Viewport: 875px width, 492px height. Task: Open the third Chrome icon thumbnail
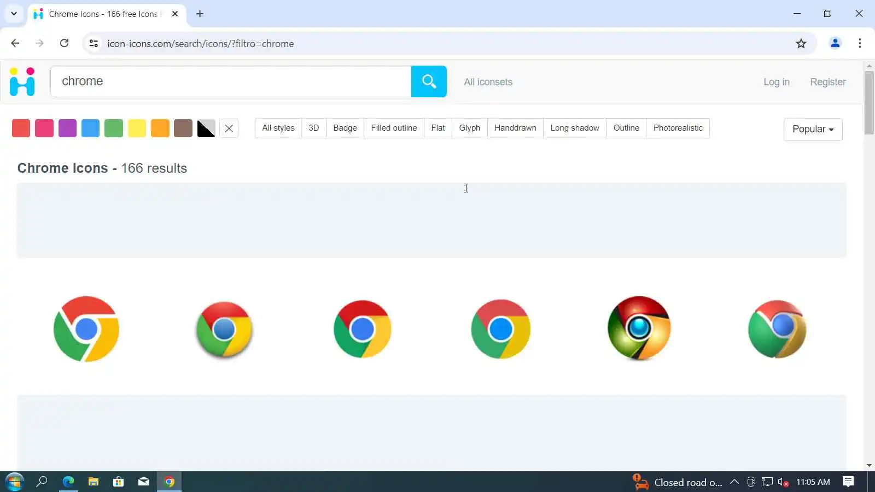click(363, 329)
